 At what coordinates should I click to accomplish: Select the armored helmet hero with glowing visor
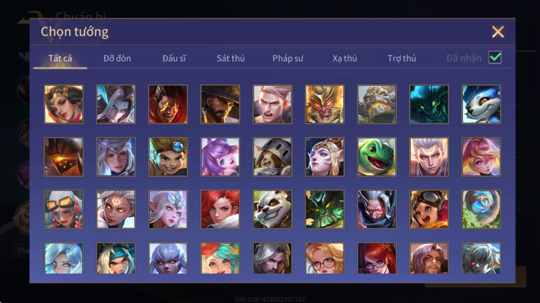64,157
